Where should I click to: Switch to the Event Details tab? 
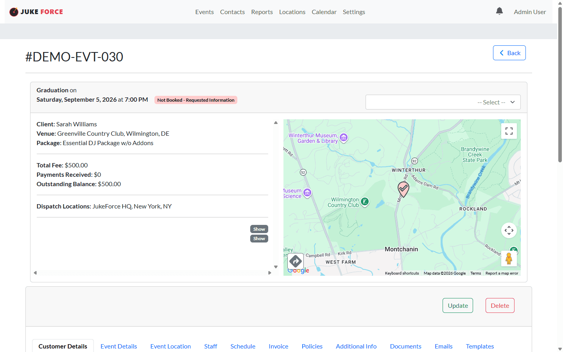click(118, 346)
